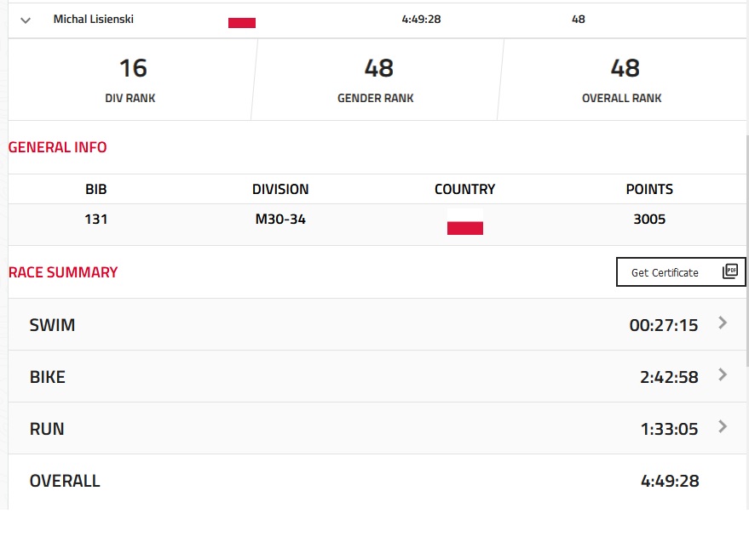749x548 pixels.
Task: Expand RUN split details arrow
Action: [723, 426]
